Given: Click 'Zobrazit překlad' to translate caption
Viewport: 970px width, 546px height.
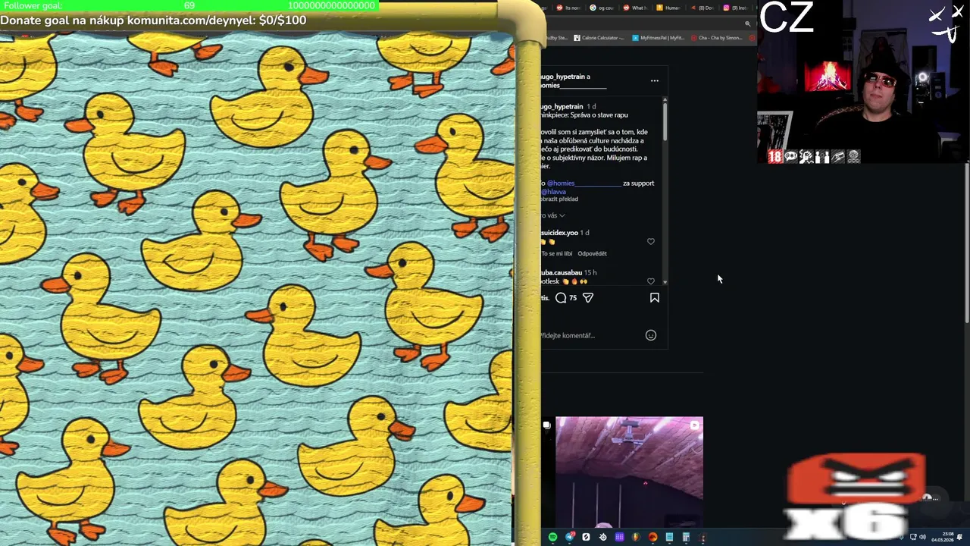Looking at the screenshot, I should click(x=560, y=199).
